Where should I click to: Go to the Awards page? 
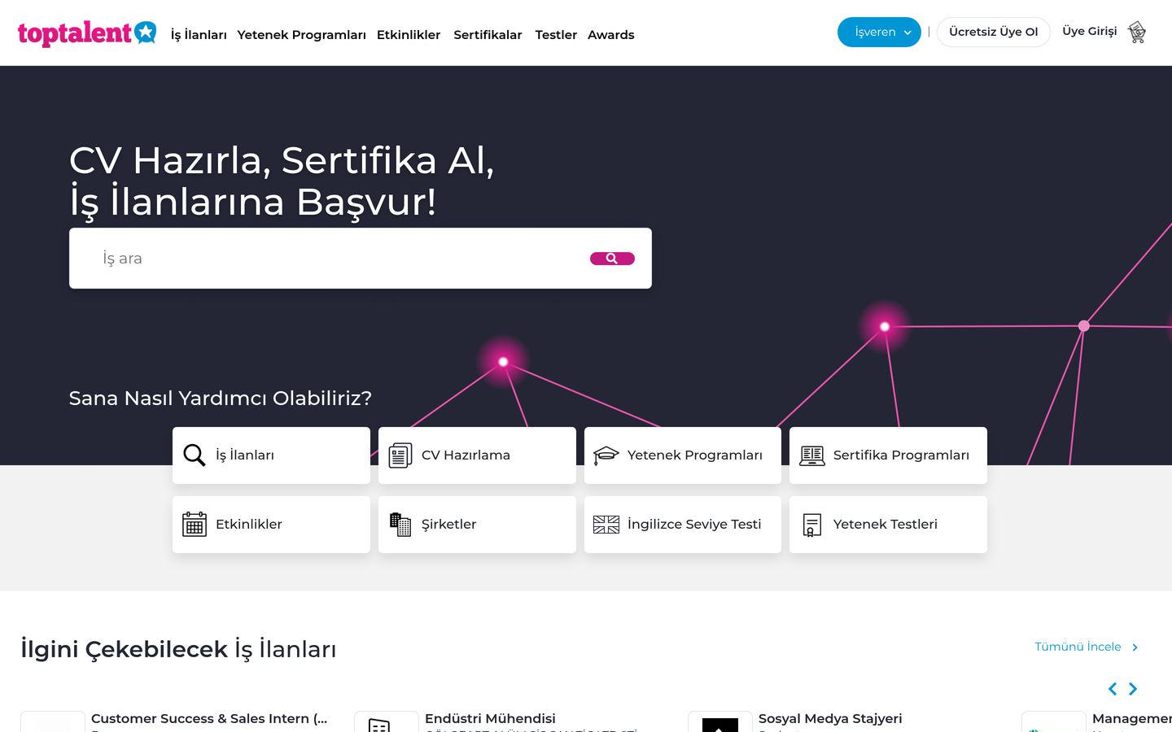611,35
